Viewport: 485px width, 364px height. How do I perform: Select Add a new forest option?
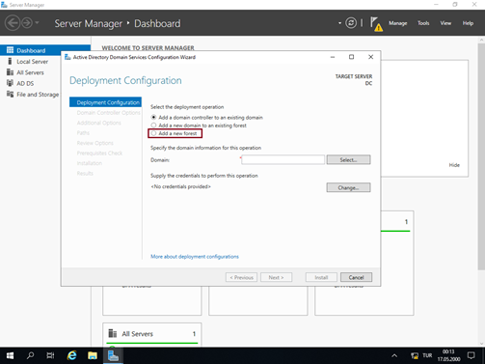click(x=175, y=133)
